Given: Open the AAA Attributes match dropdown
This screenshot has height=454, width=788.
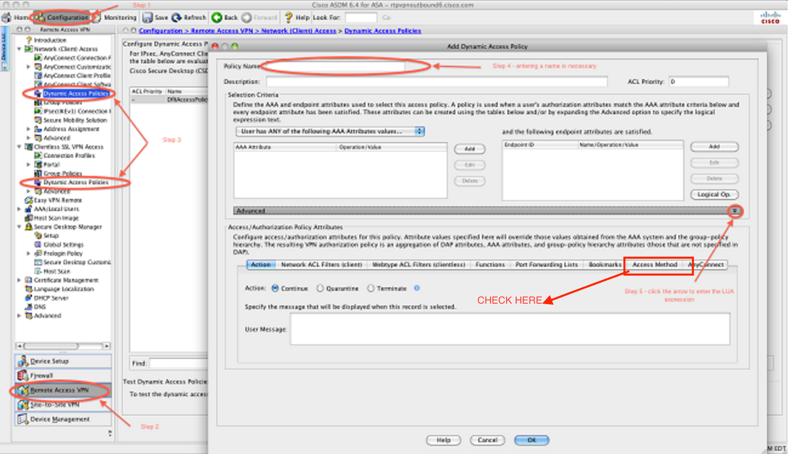Looking at the screenshot, I should pos(330,131).
